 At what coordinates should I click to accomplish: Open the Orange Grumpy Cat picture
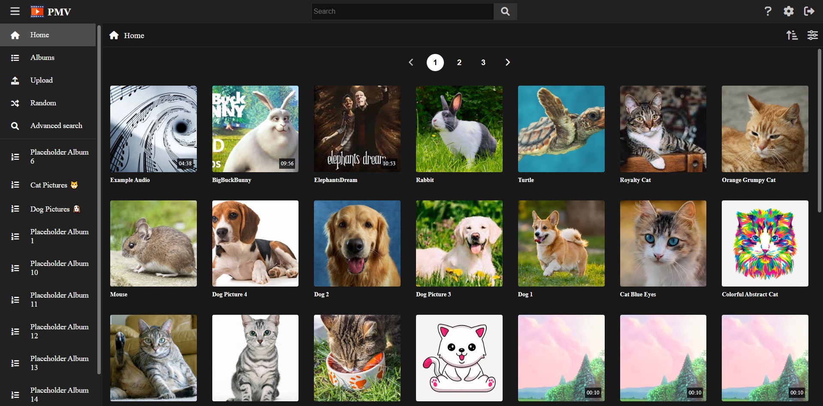coord(765,129)
